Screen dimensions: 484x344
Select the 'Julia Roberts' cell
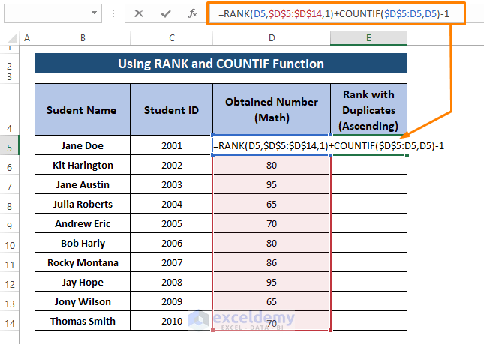[83, 204]
